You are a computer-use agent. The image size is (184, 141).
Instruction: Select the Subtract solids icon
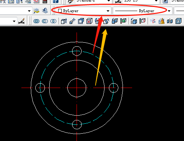(x=45, y=21)
